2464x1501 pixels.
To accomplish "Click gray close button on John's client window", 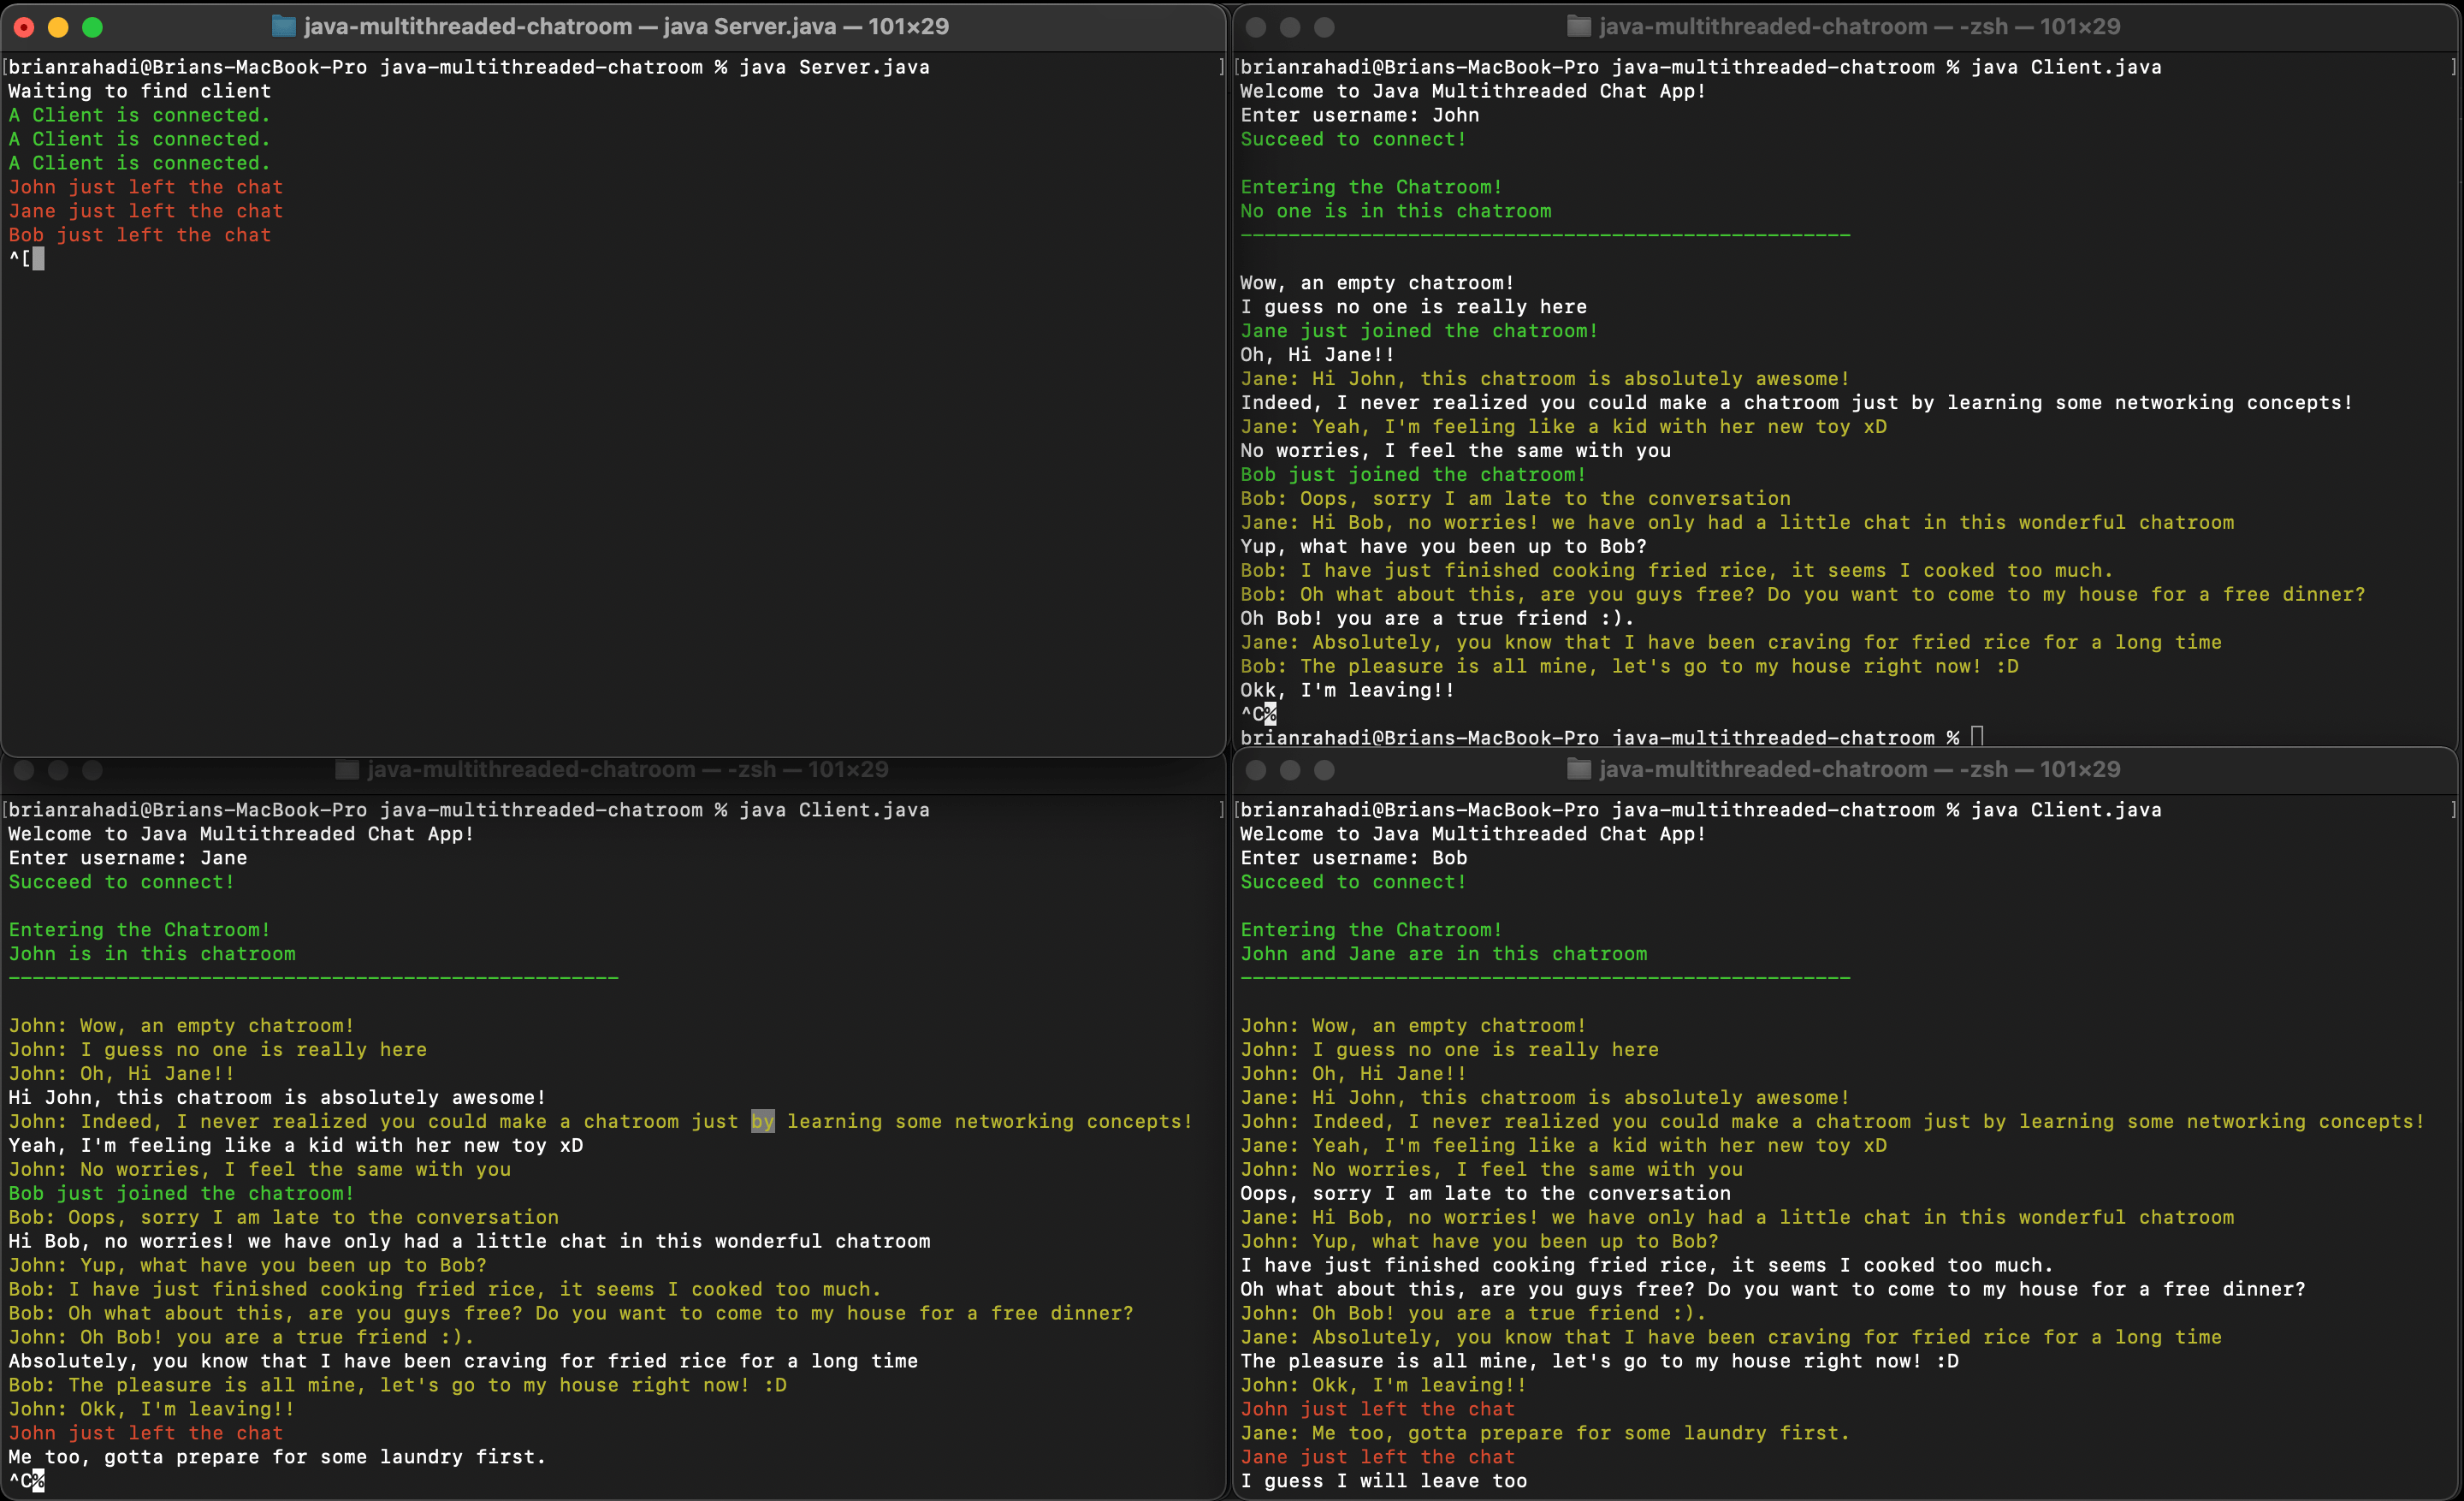I will 1256,27.
